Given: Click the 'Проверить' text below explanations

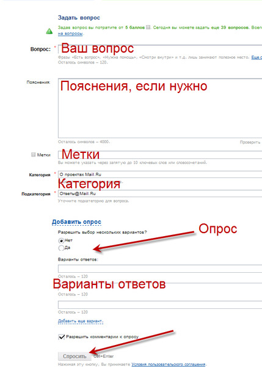Looking at the screenshot, I should click(250, 142).
